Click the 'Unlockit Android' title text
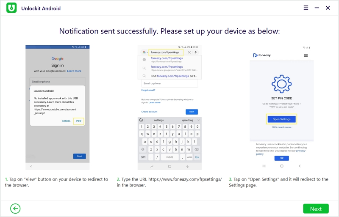The height and width of the screenshot is (217, 339). coord(41,8)
